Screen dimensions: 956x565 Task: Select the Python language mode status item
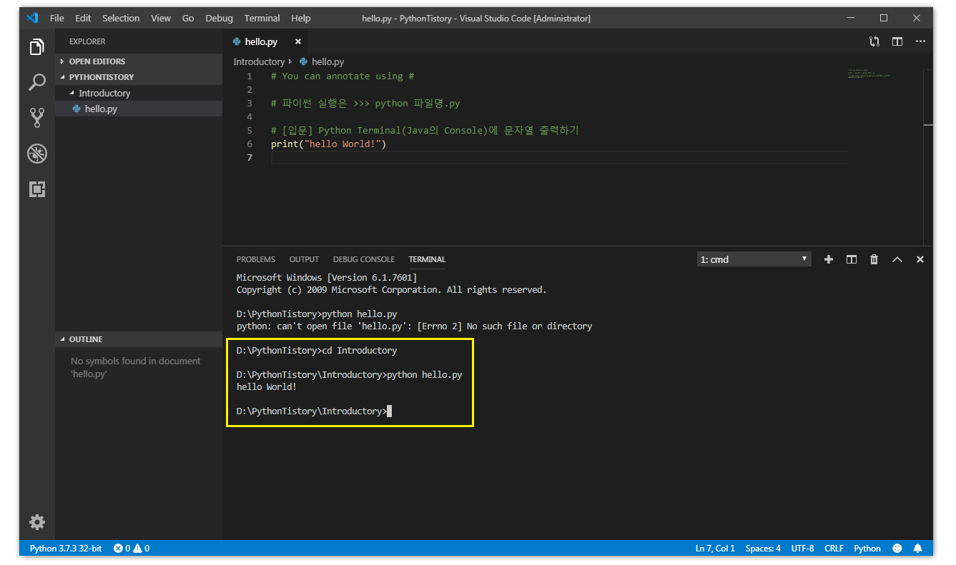(x=867, y=549)
